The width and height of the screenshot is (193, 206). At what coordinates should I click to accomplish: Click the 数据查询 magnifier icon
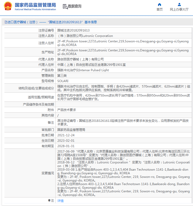[x=65, y=6]
